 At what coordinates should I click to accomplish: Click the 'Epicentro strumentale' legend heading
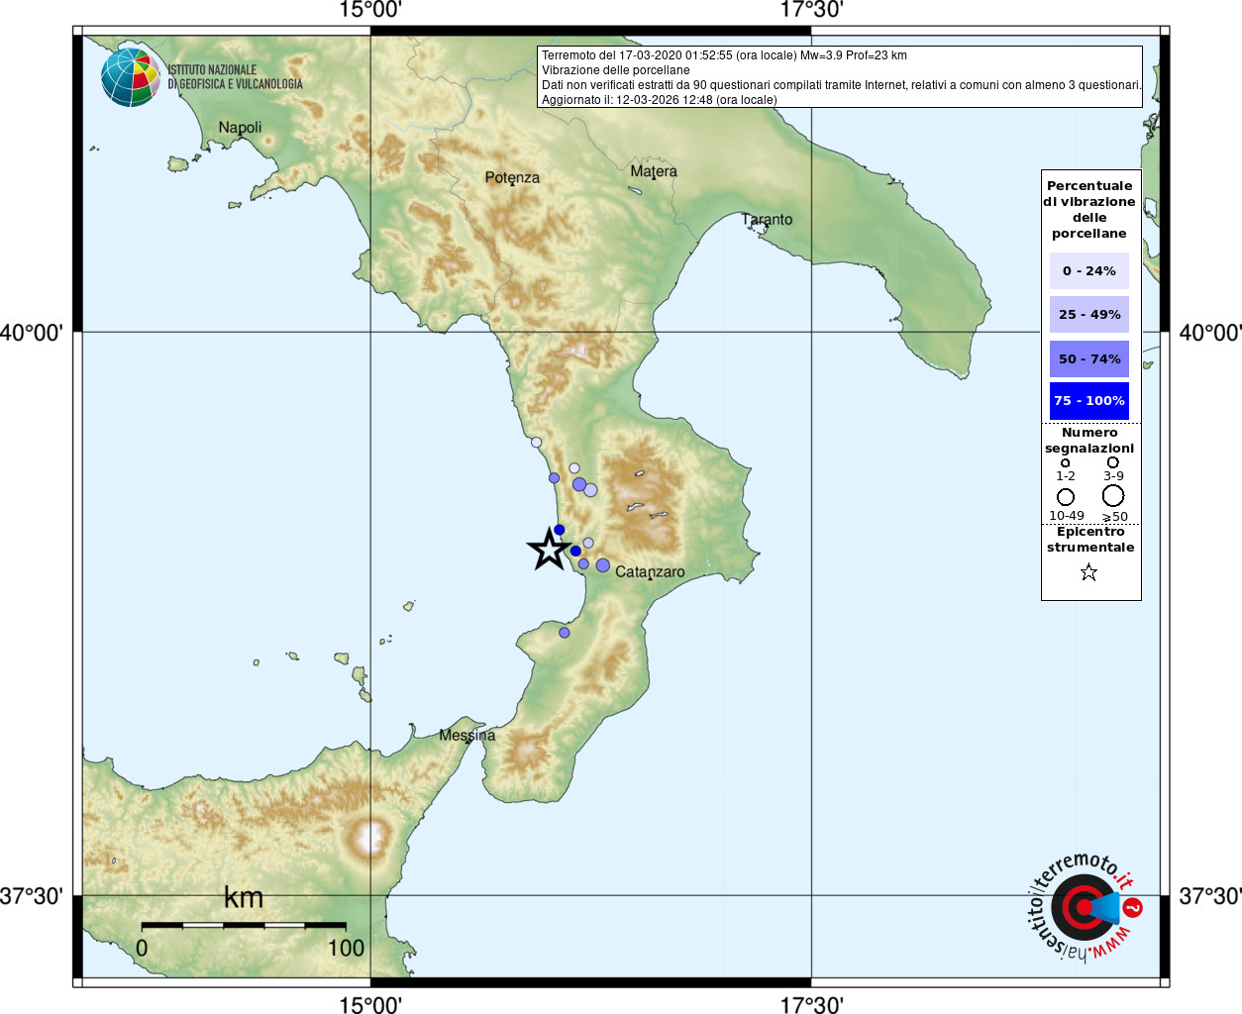(x=1090, y=540)
